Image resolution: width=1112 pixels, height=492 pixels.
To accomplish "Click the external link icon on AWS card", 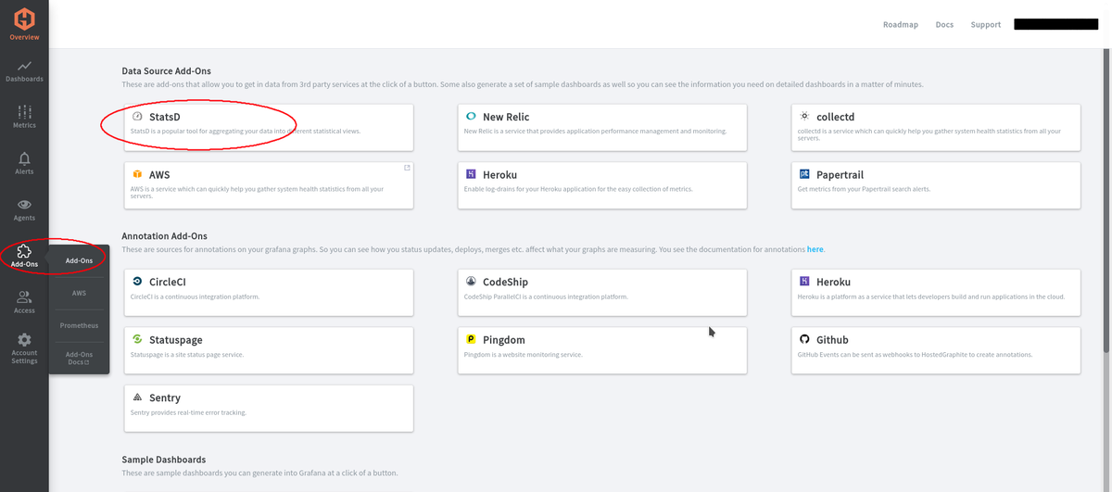I will [407, 168].
